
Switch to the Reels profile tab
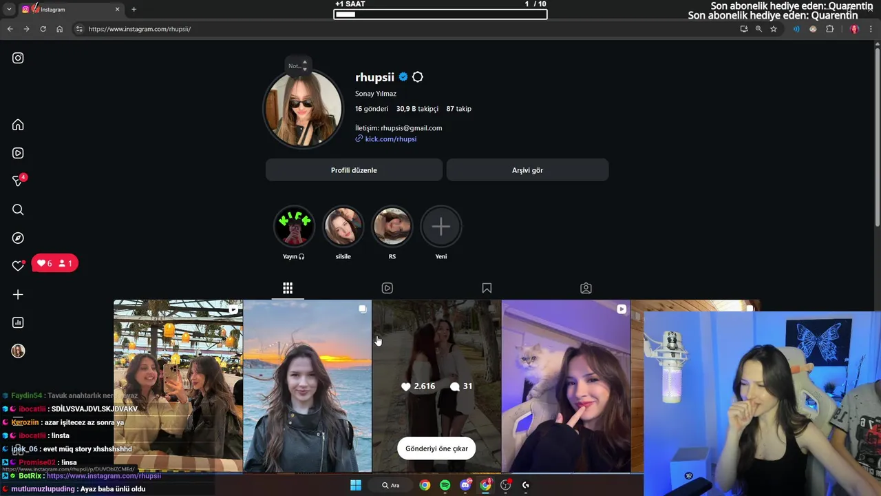tap(387, 288)
